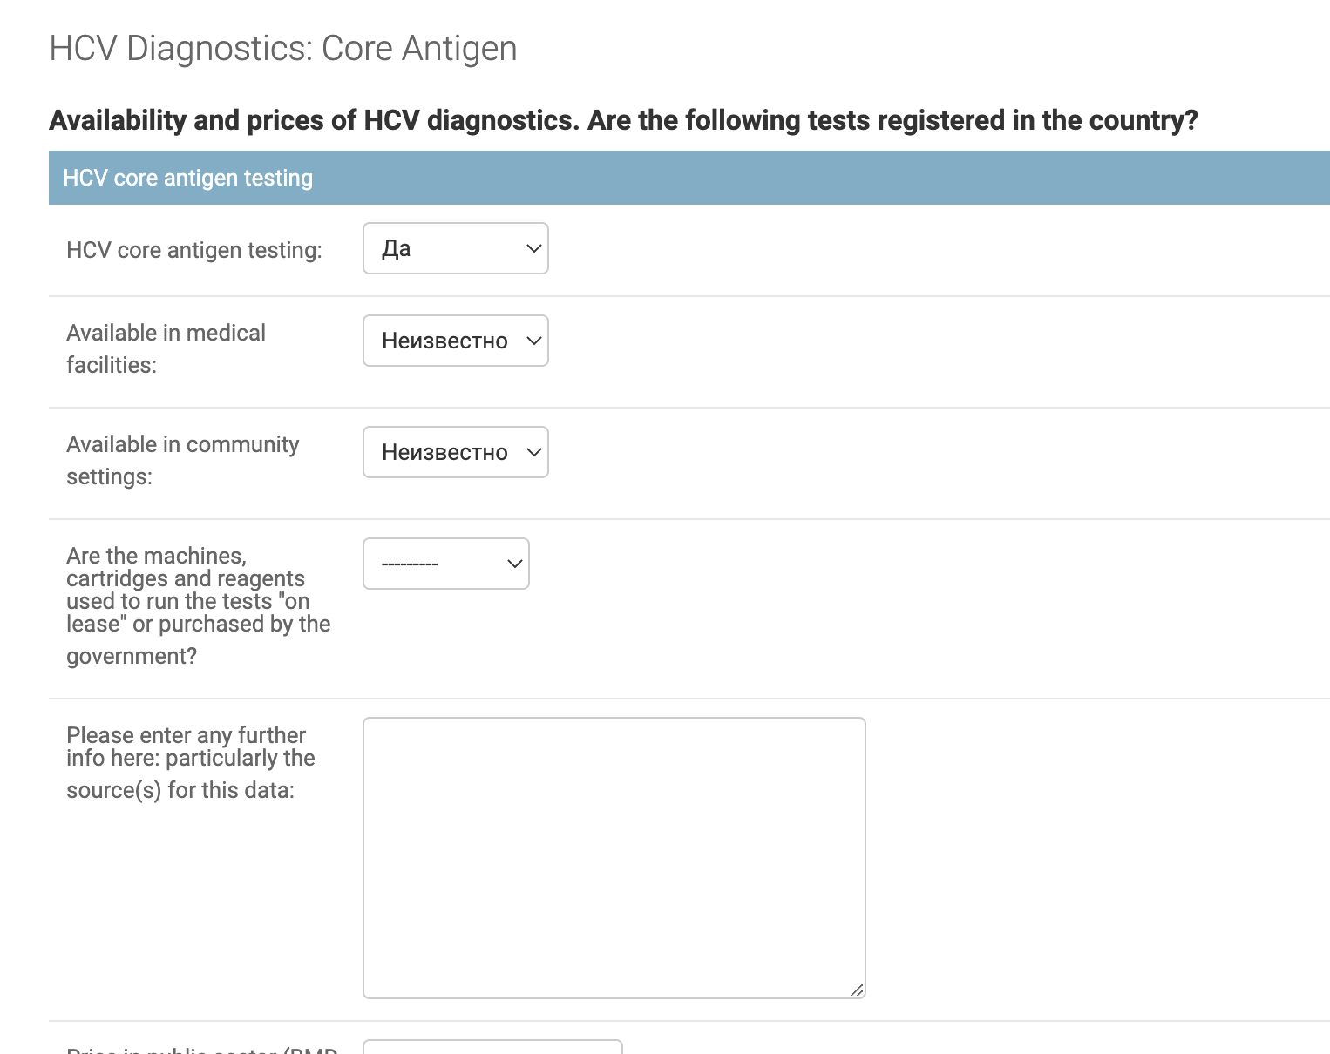Click the chevron of the empty dashed select box
The image size is (1330, 1054).
pos(515,564)
